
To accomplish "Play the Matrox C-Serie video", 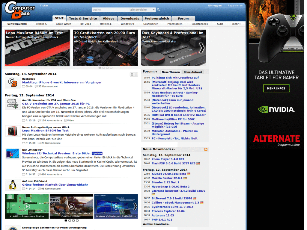I will pos(116,206).
